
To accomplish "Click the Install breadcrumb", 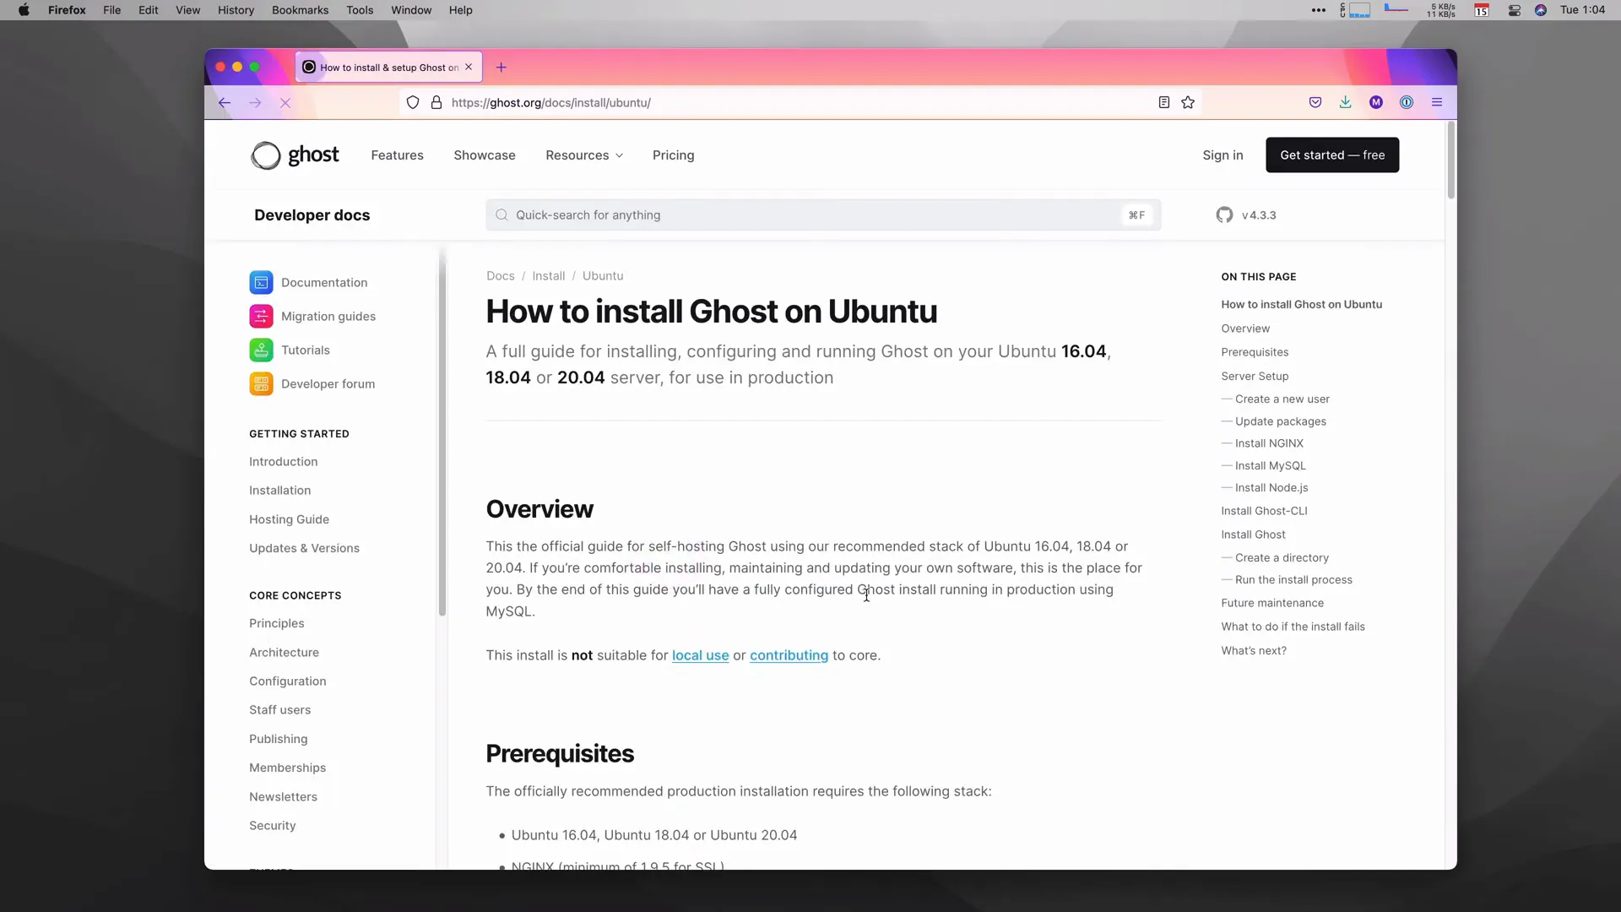I will point(549,276).
